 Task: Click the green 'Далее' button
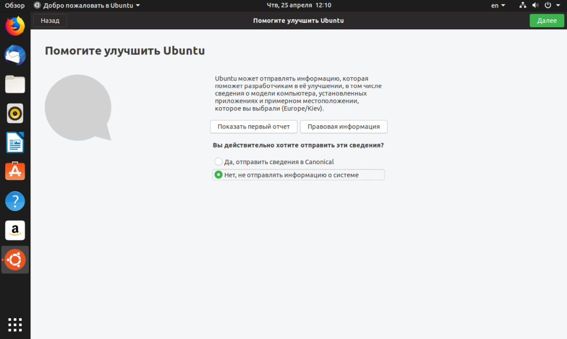pos(547,21)
